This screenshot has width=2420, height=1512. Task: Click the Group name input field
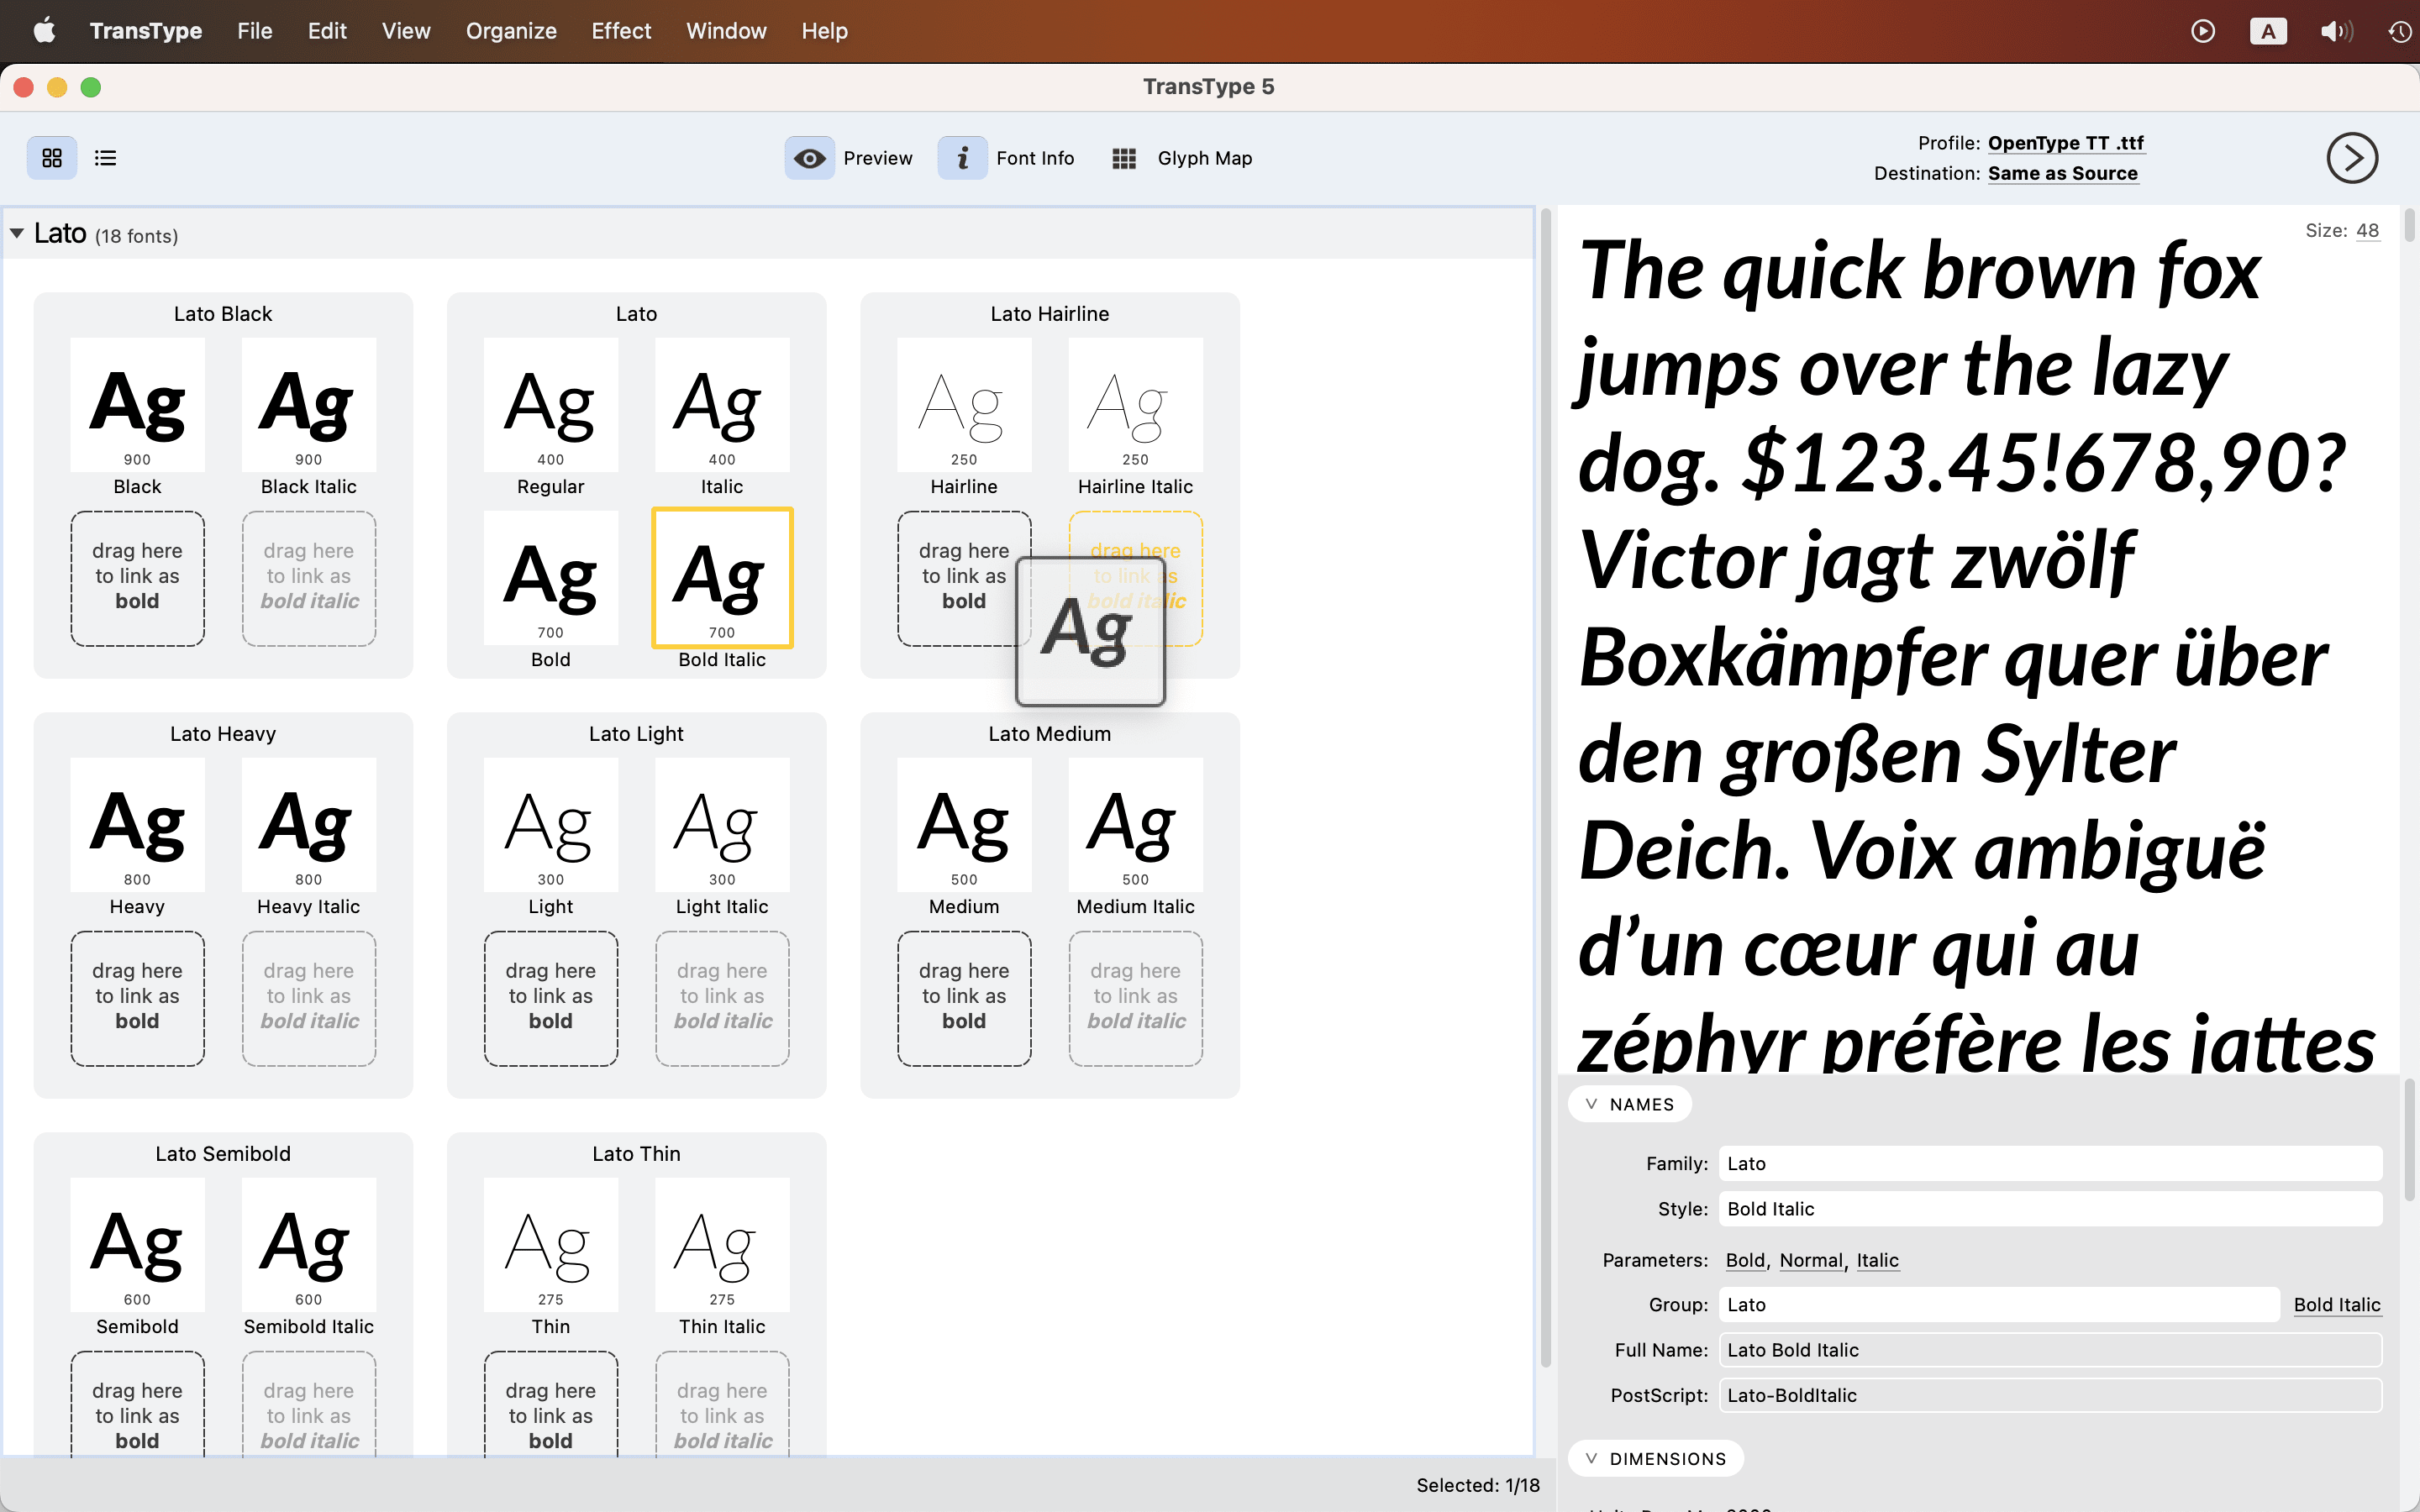1999,1304
